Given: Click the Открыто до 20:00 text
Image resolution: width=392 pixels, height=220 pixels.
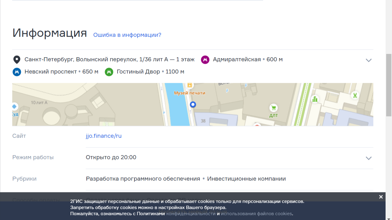Looking at the screenshot, I should click(111, 157).
